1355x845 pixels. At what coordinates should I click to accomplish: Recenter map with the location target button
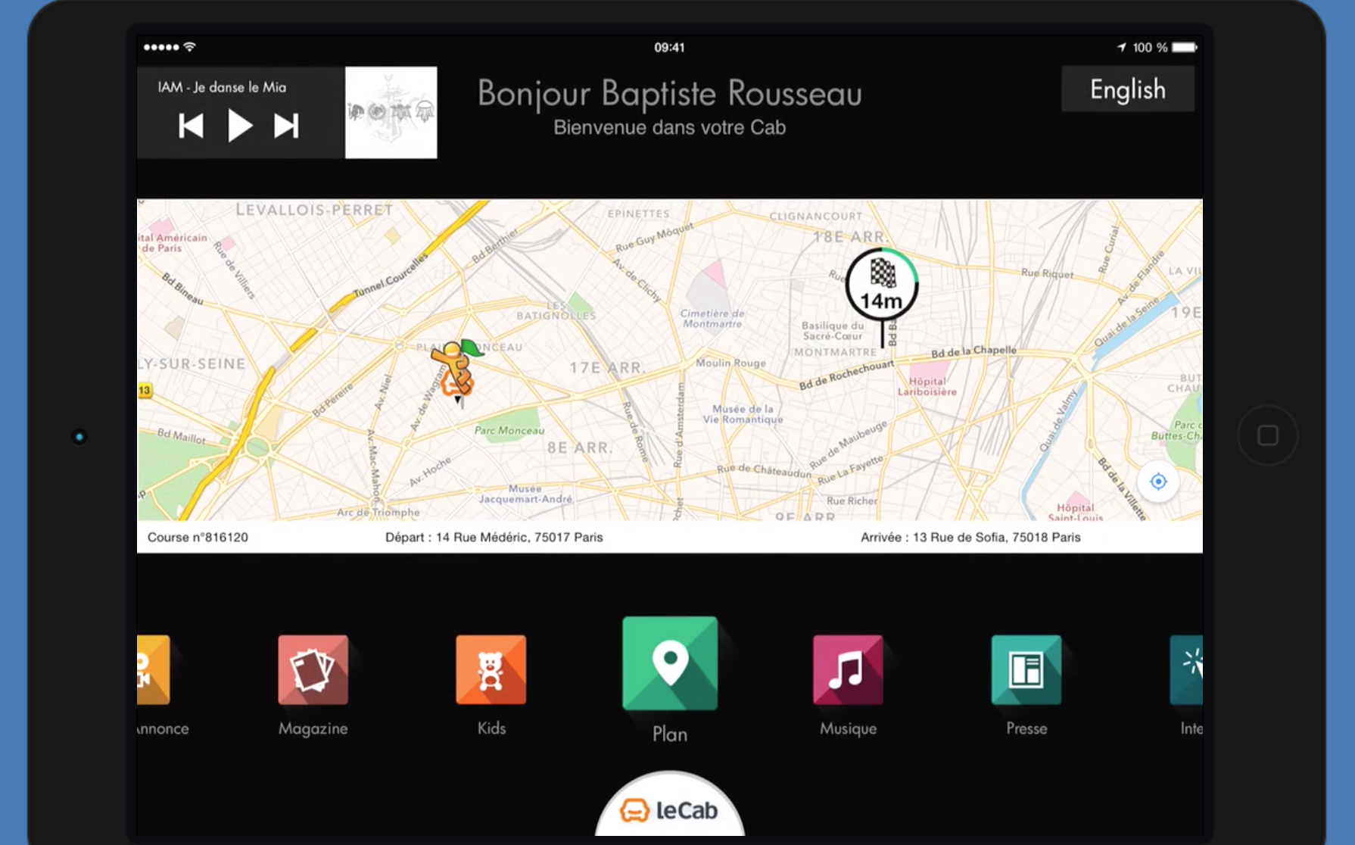click(x=1158, y=482)
